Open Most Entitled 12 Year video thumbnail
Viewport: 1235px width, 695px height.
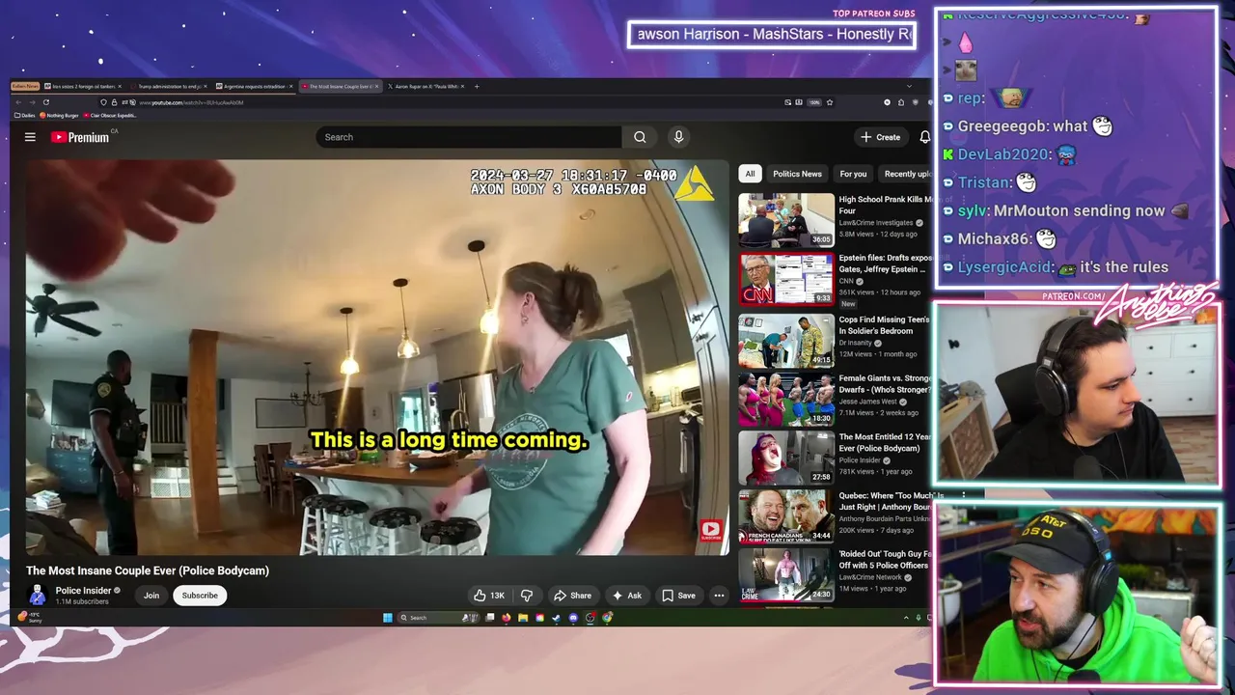(786, 458)
